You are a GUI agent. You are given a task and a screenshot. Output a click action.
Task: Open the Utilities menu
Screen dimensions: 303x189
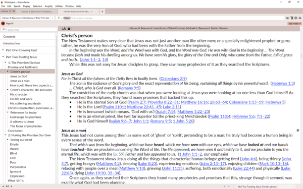click(59, 6)
